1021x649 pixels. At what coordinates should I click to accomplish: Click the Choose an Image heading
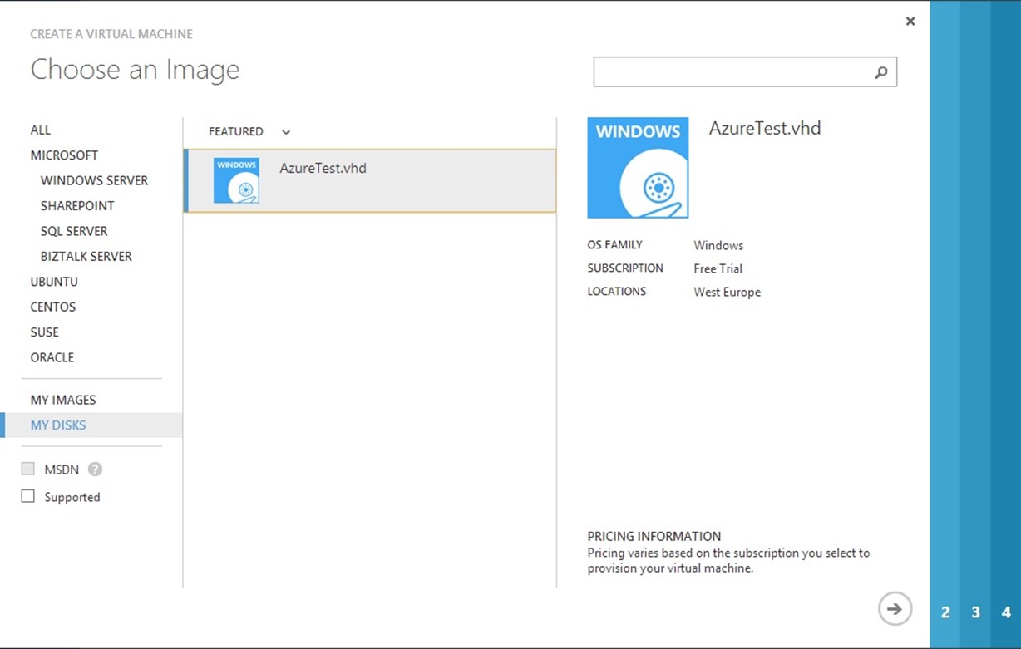[x=135, y=70]
